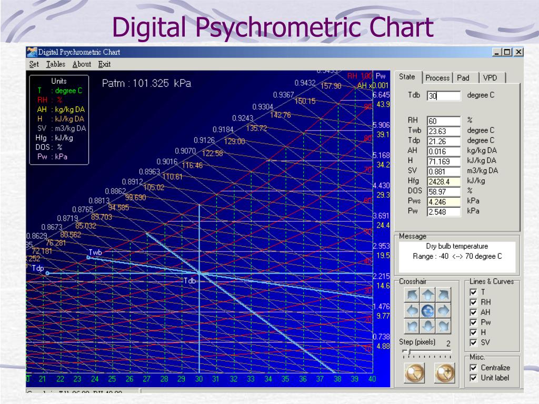This screenshot has width=539, height=404.
Task: Click temperature axis label 30
Action: pyautogui.click(x=198, y=379)
